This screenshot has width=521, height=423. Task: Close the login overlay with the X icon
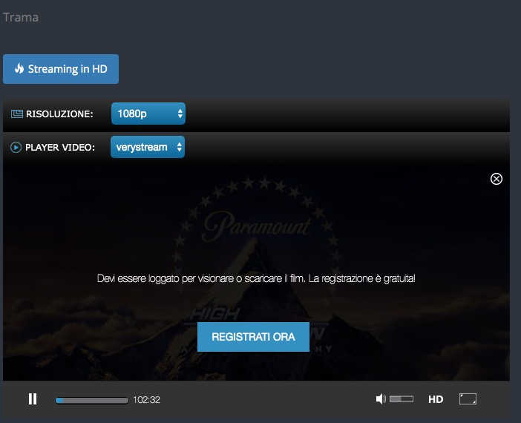tap(497, 179)
